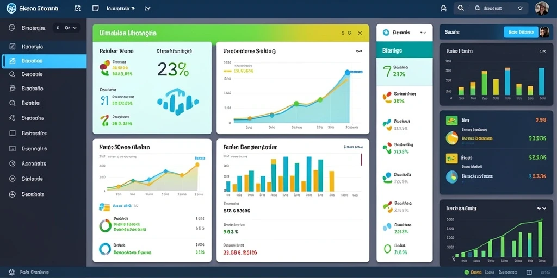Screen dimensions: 557x278
Task: Close the green banner with the X icon
Action: [x=360, y=33]
